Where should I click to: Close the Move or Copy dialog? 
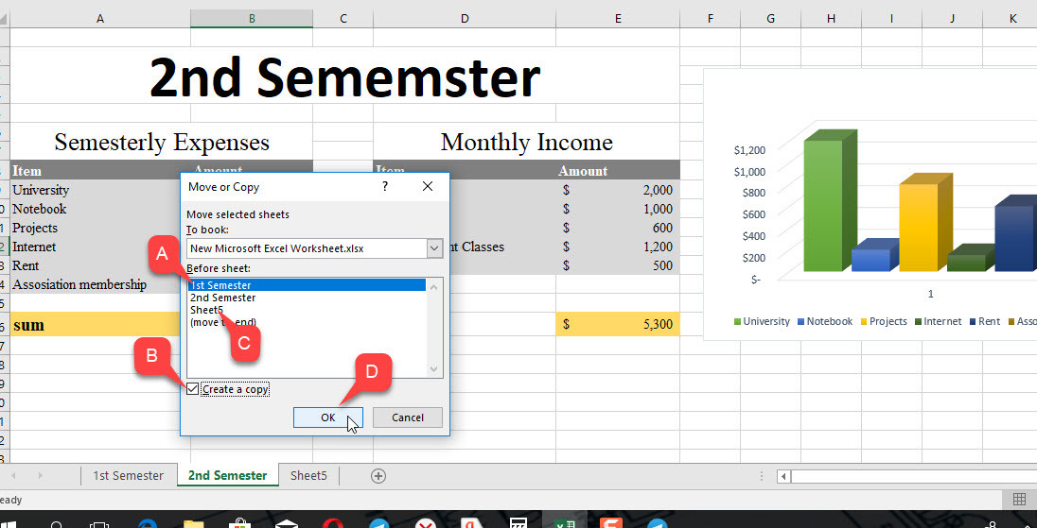[428, 187]
